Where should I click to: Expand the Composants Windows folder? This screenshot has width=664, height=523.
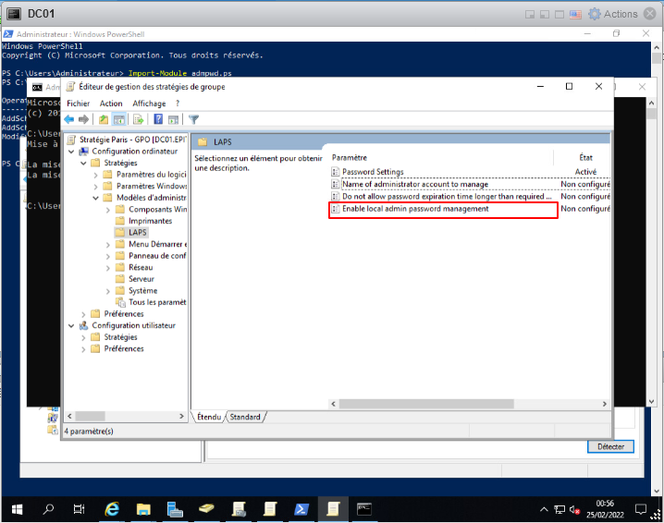coord(107,210)
